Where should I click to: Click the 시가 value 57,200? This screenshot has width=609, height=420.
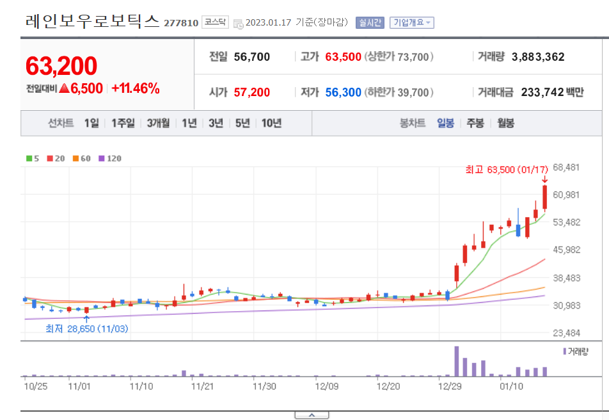251,92
